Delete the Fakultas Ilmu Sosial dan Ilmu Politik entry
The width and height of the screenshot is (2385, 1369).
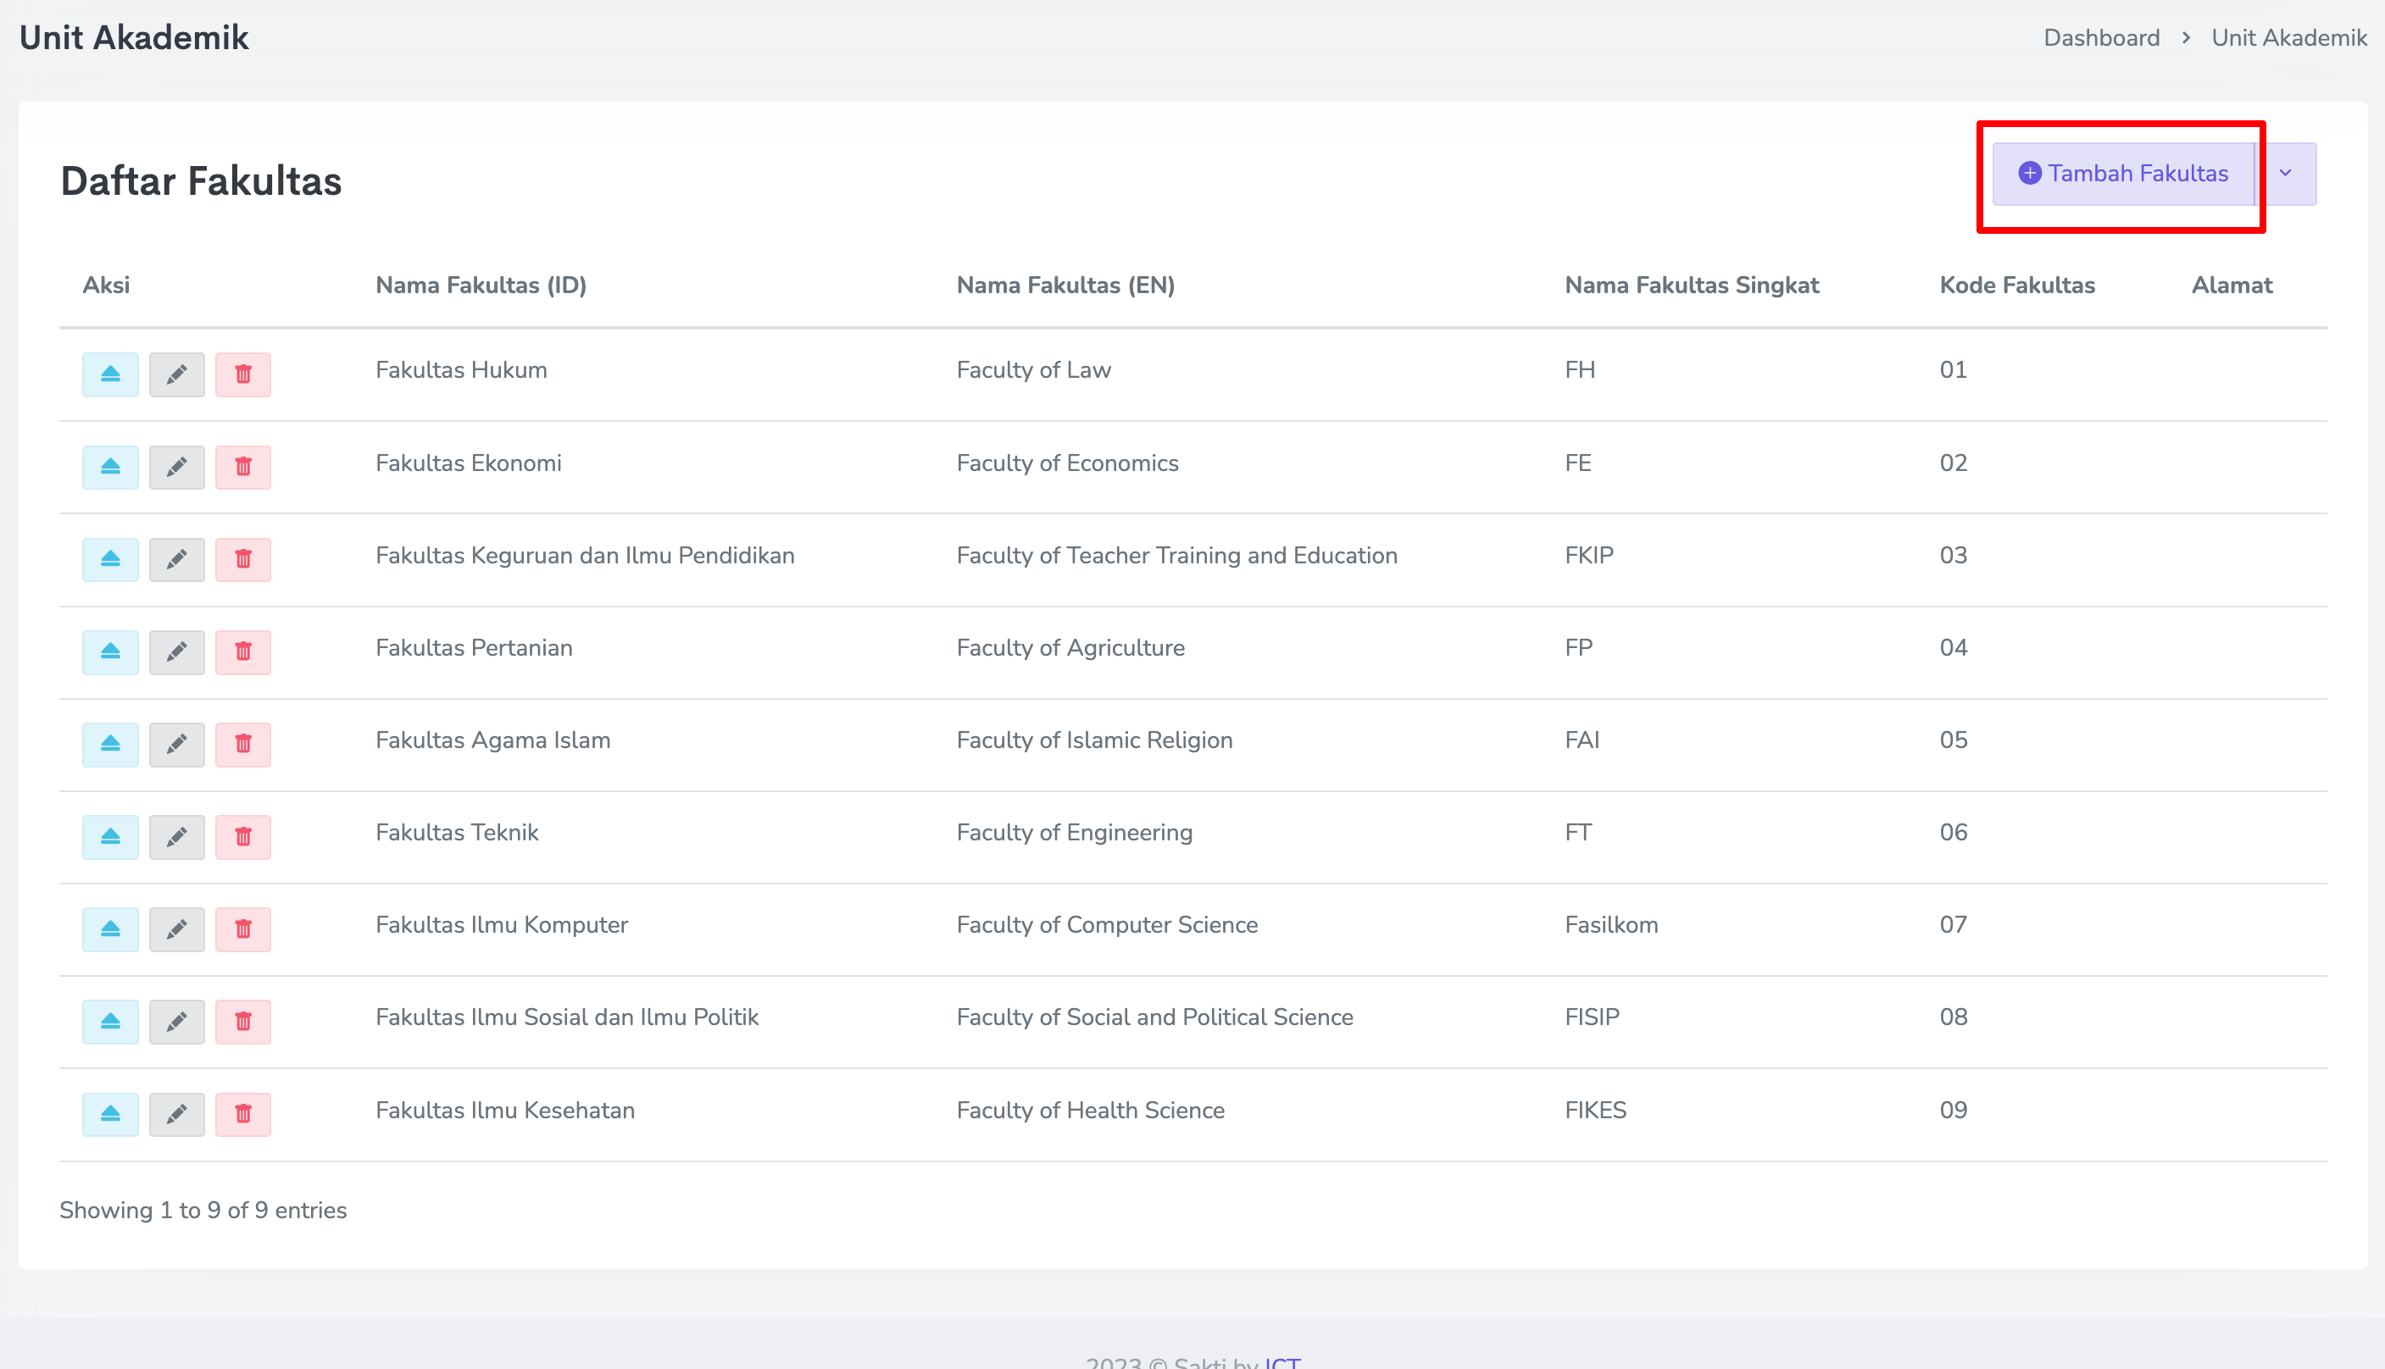pyautogui.click(x=242, y=1021)
